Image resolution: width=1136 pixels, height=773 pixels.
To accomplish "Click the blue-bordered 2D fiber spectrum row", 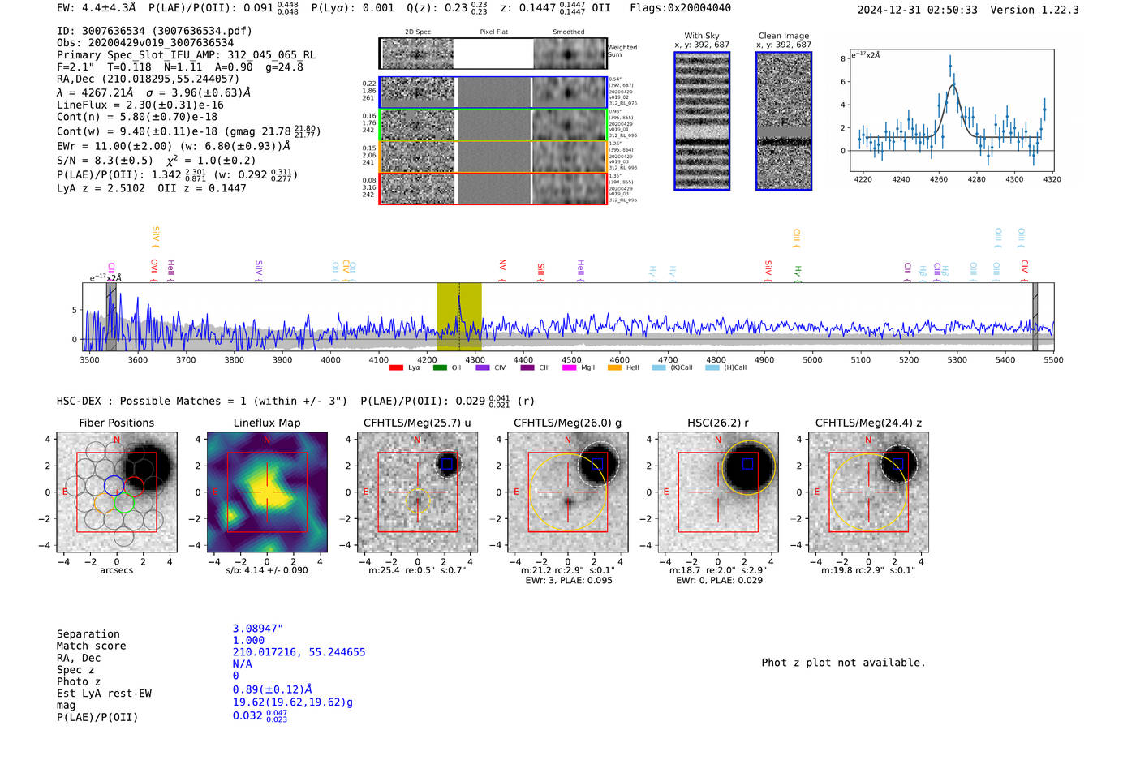I will tap(493, 92).
